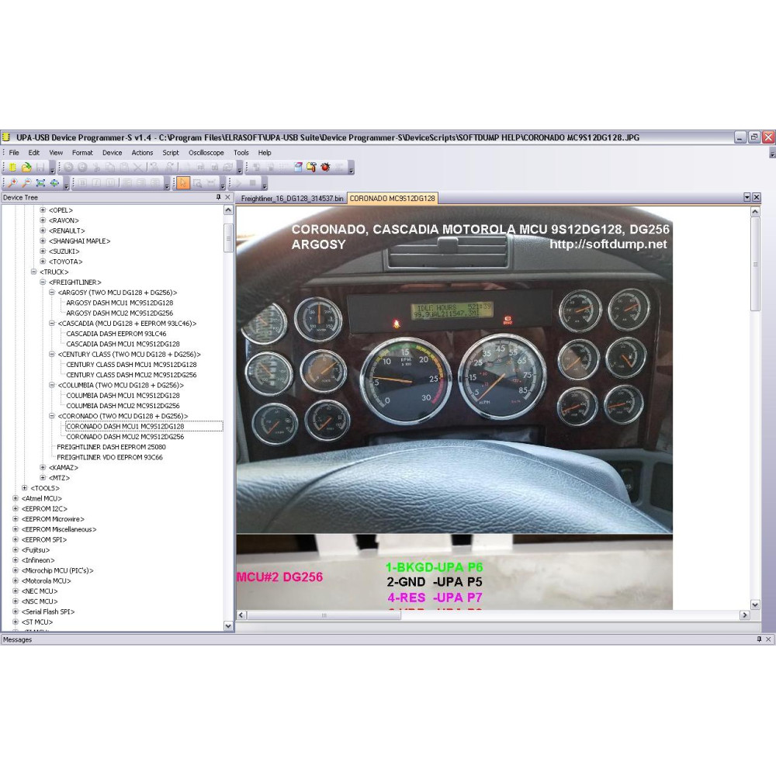
Task: Click the highlighted pointer selection tool
Action: pos(183,183)
